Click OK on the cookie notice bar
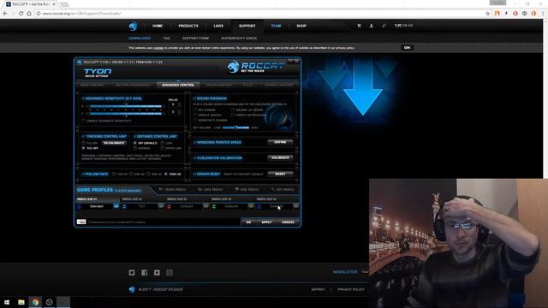The height and width of the screenshot is (308, 548). point(408,48)
